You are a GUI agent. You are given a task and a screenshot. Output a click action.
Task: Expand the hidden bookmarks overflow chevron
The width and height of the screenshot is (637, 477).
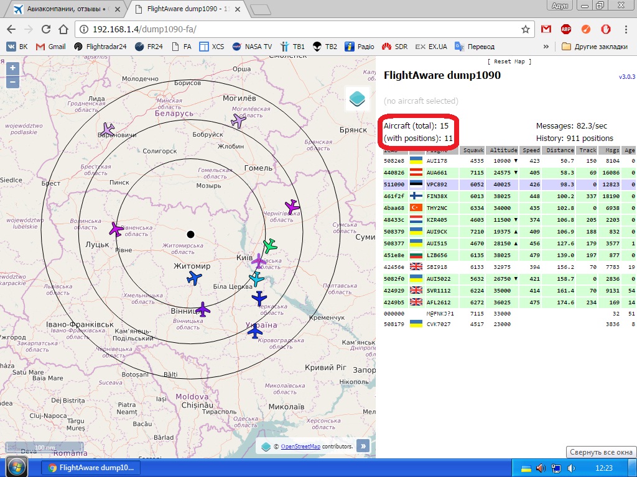click(x=546, y=47)
